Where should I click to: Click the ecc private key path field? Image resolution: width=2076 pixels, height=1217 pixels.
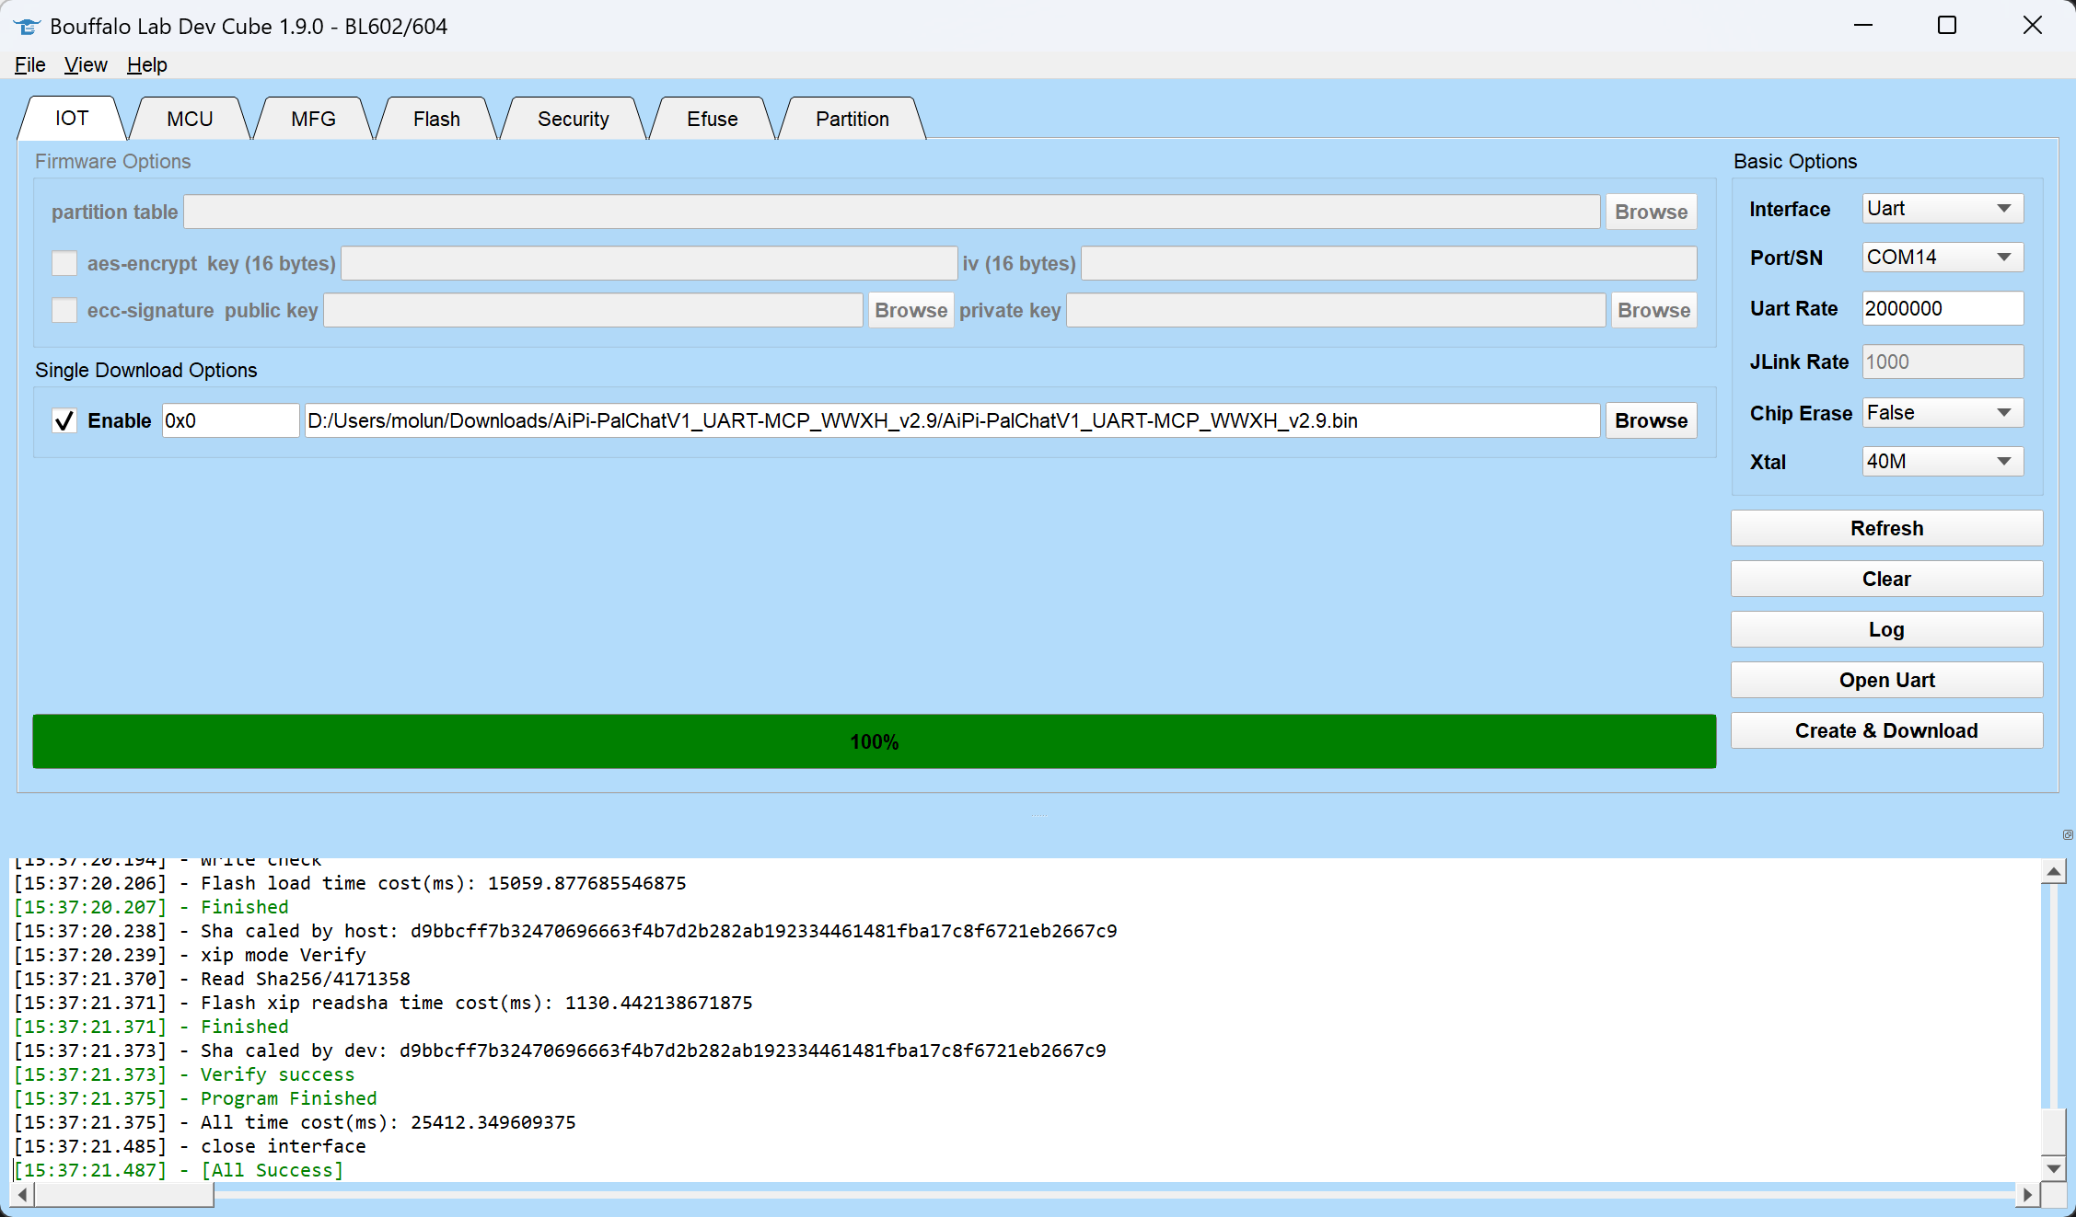pos(1336,310)
